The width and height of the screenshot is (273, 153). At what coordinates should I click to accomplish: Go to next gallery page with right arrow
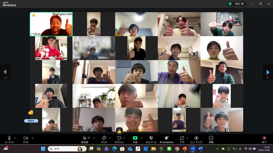click(268, 72)
